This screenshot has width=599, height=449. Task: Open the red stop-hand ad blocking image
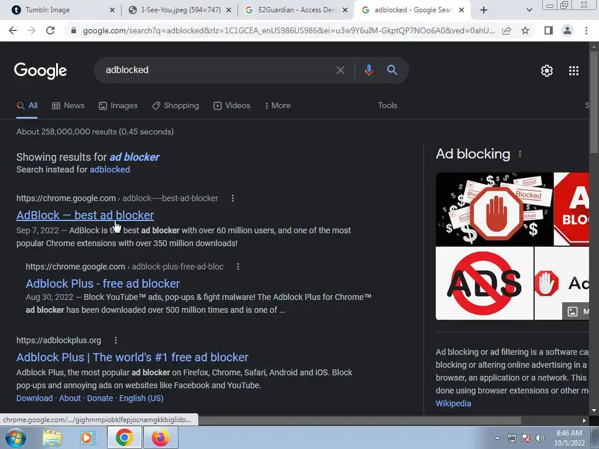[x=494, y=209]
